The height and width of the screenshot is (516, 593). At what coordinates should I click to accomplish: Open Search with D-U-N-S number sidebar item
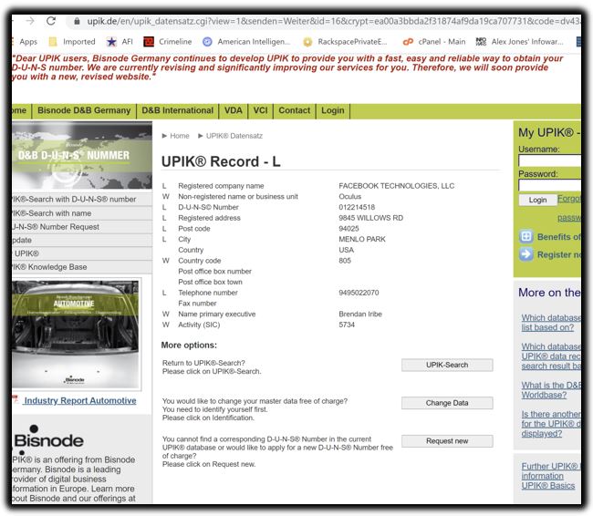(x=82, y=200)
